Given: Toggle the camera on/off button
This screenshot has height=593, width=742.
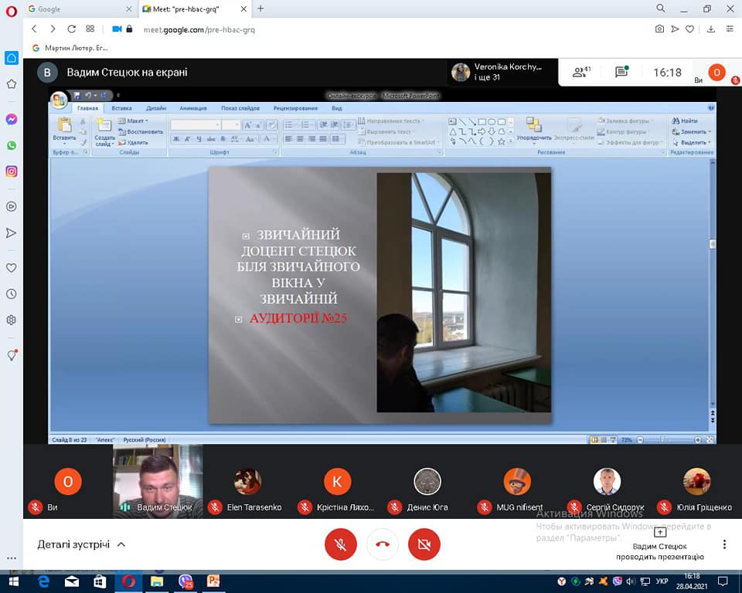Looking at the screenshot, I should click(424, 544).
